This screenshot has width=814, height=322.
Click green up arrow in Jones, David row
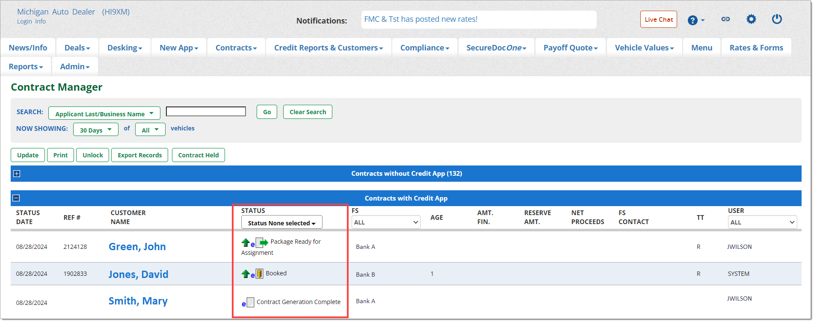pyautogui.click(x=246, y=274)
